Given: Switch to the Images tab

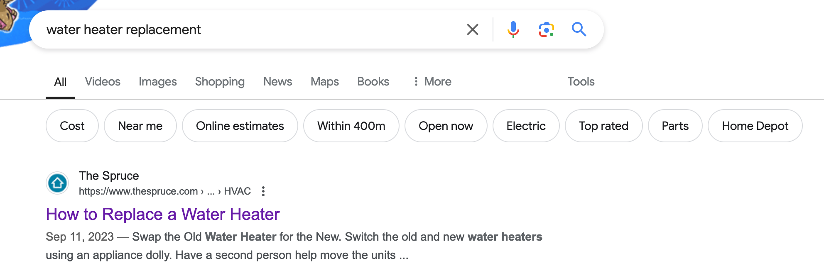Looking at the screenshot, I should pos(157,82).
